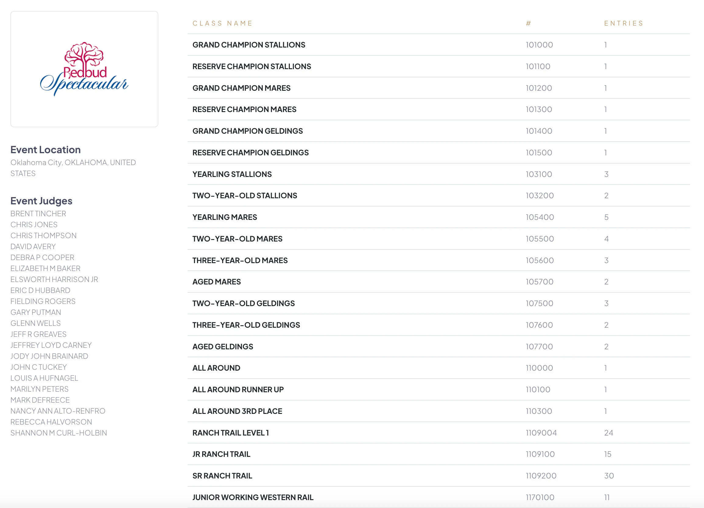View the JUNIOR WORKING WESTERN RAIL class
Viewport: 704px width, 508px height.
coord(253,497)
